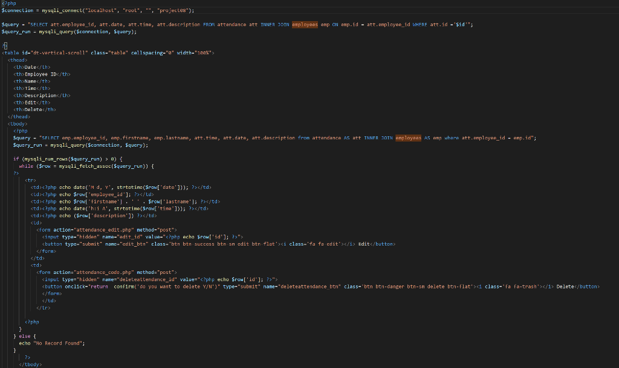Image resolution: width=619 pixels, height=368 pixels.
Task: Click the date('M d, Y' ...) echo line
Action: [x=121, y=188]
